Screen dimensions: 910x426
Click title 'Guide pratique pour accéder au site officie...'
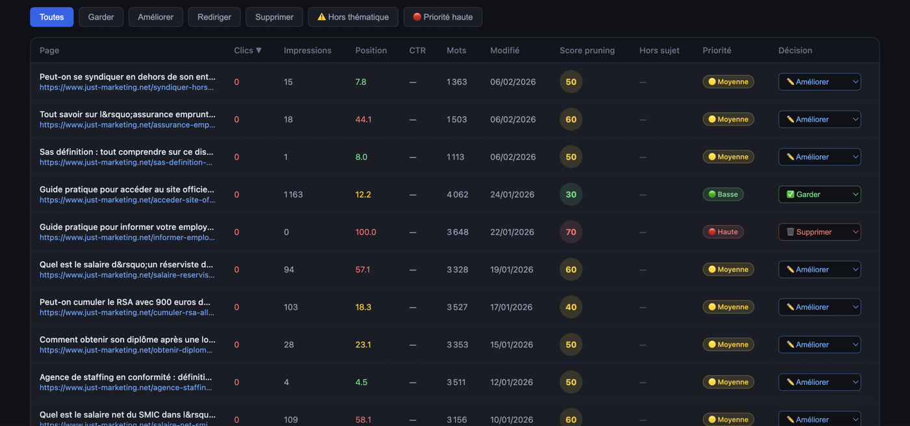[x=127, y=189]
